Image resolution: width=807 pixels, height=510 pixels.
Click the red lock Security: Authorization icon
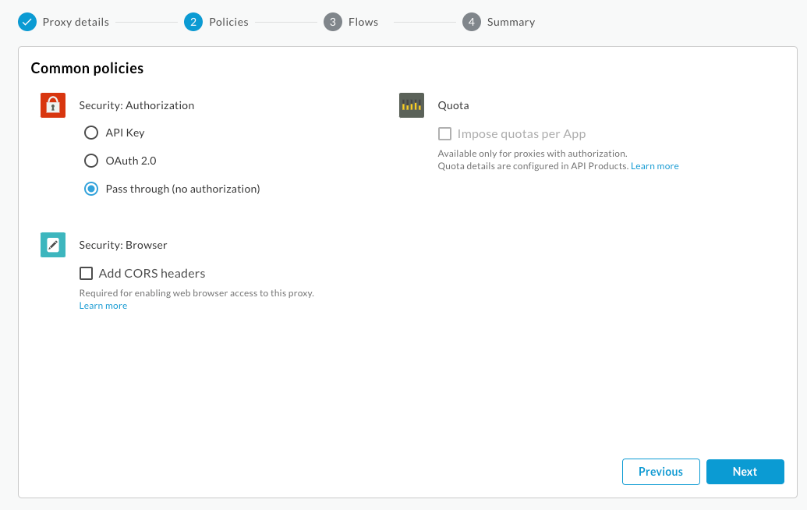coord(52,104)
